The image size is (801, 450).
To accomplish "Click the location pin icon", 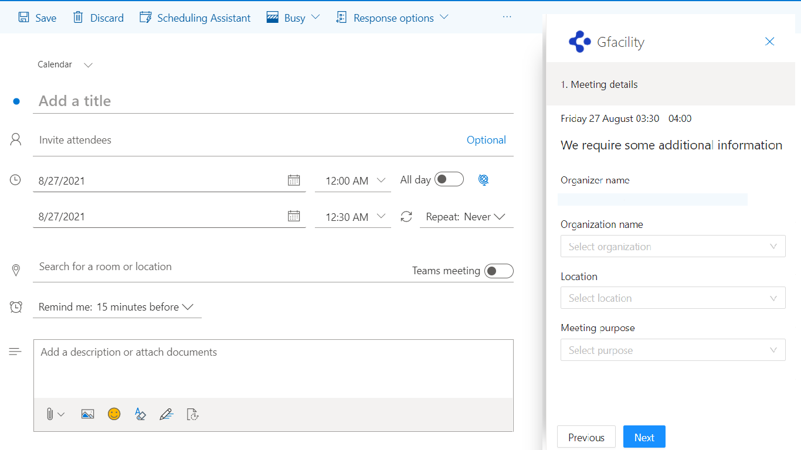I will [x=16, y=270].
